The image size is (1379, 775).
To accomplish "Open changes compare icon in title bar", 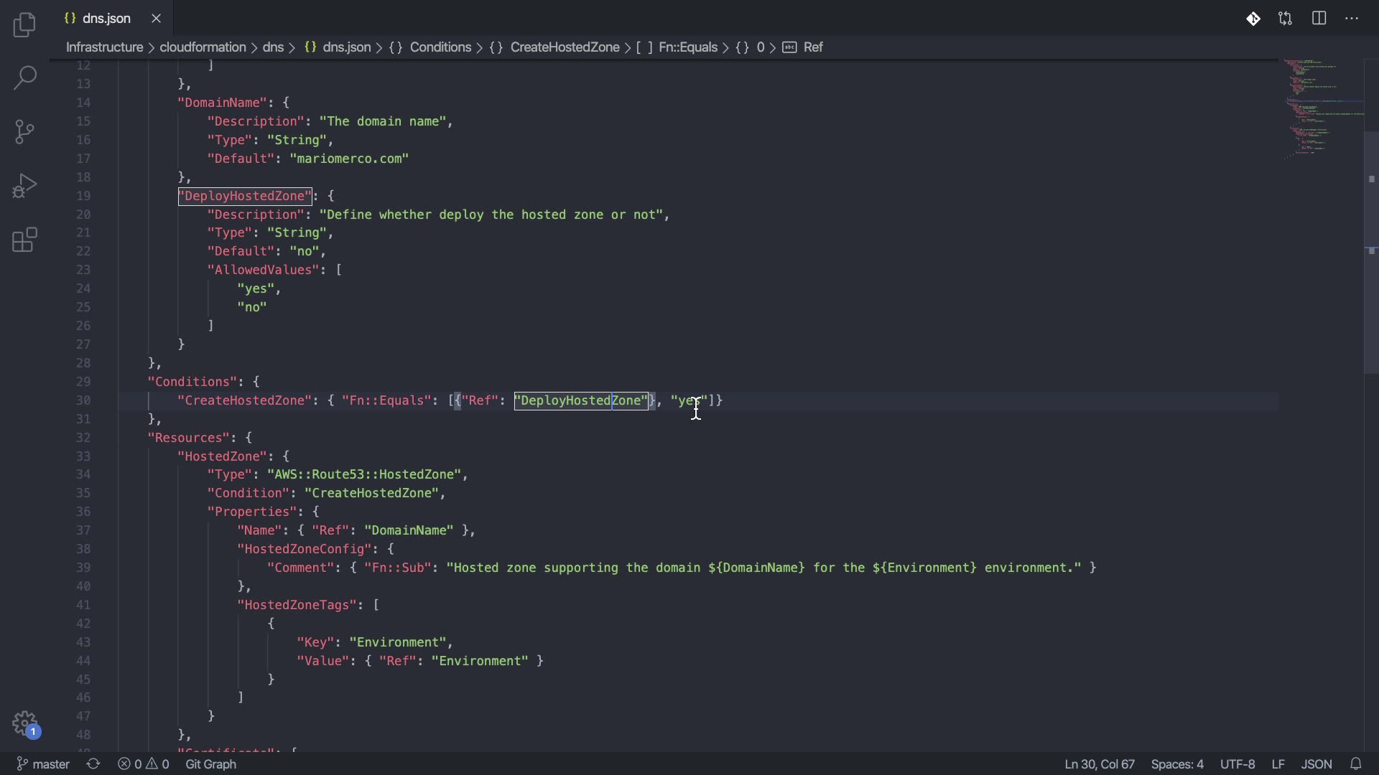I will [1286, 19].
